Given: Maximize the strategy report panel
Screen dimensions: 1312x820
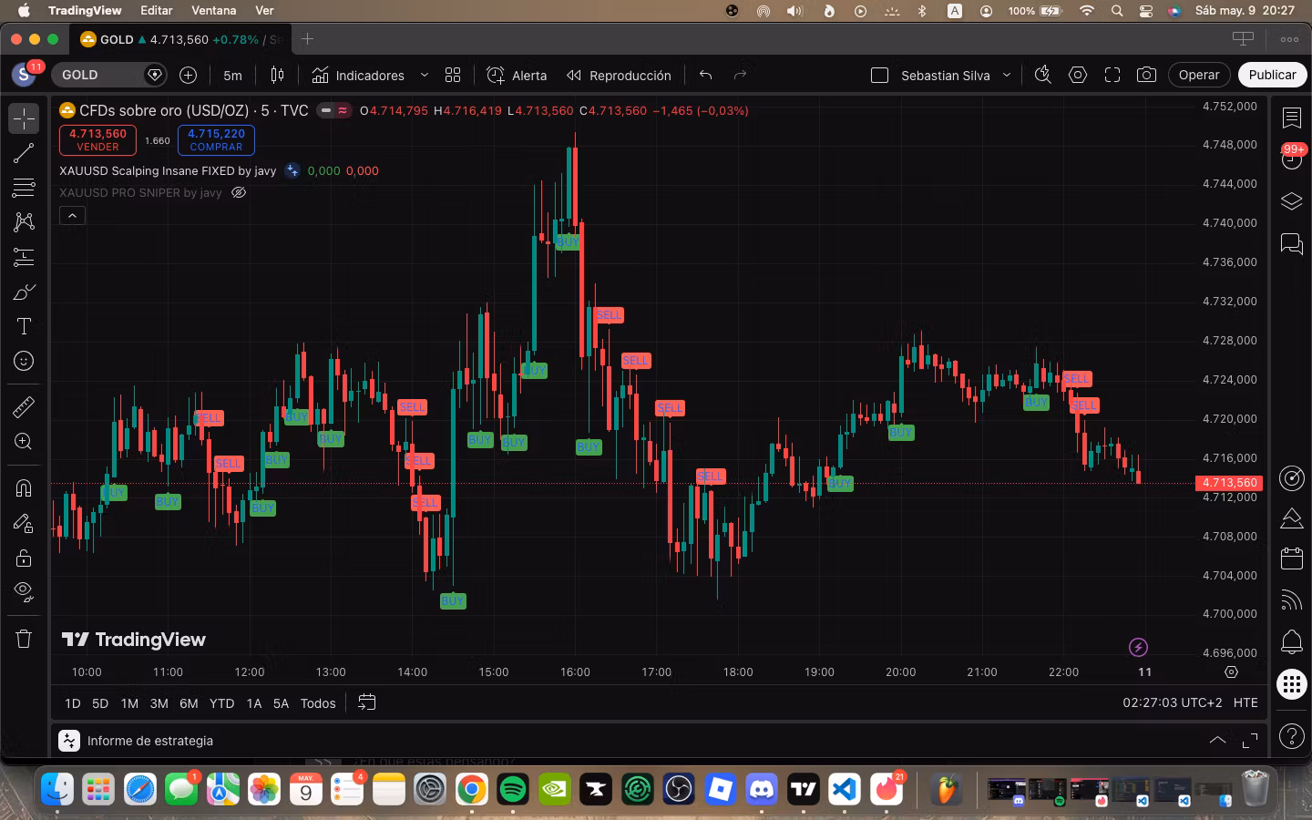Looking at the screenshot, I should pos(1250,741).
